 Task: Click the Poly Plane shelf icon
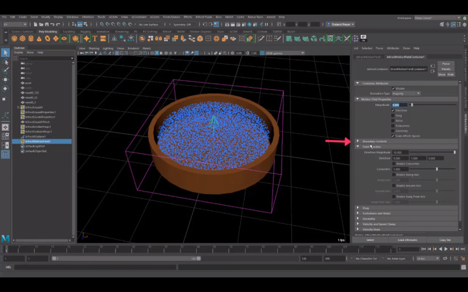56,39
